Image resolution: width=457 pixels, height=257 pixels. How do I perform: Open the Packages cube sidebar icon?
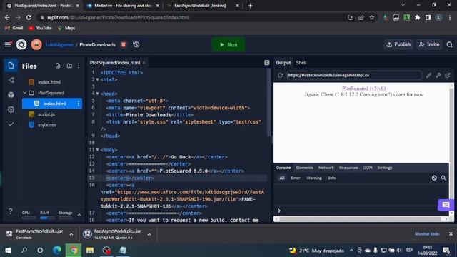click(11, 95)
